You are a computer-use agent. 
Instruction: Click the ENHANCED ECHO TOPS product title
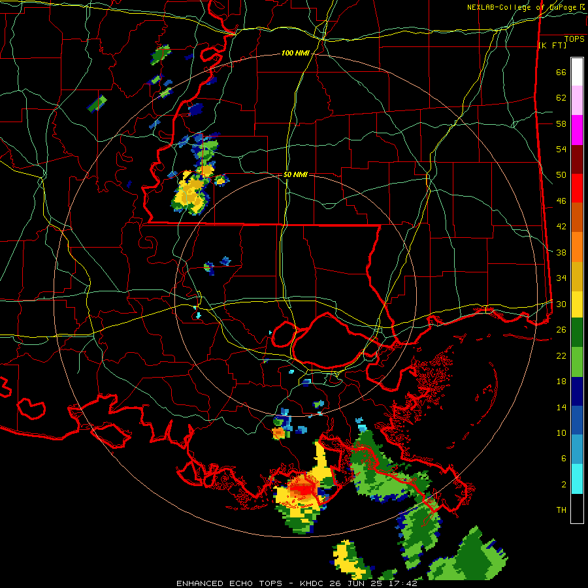[x=229, y=583]
